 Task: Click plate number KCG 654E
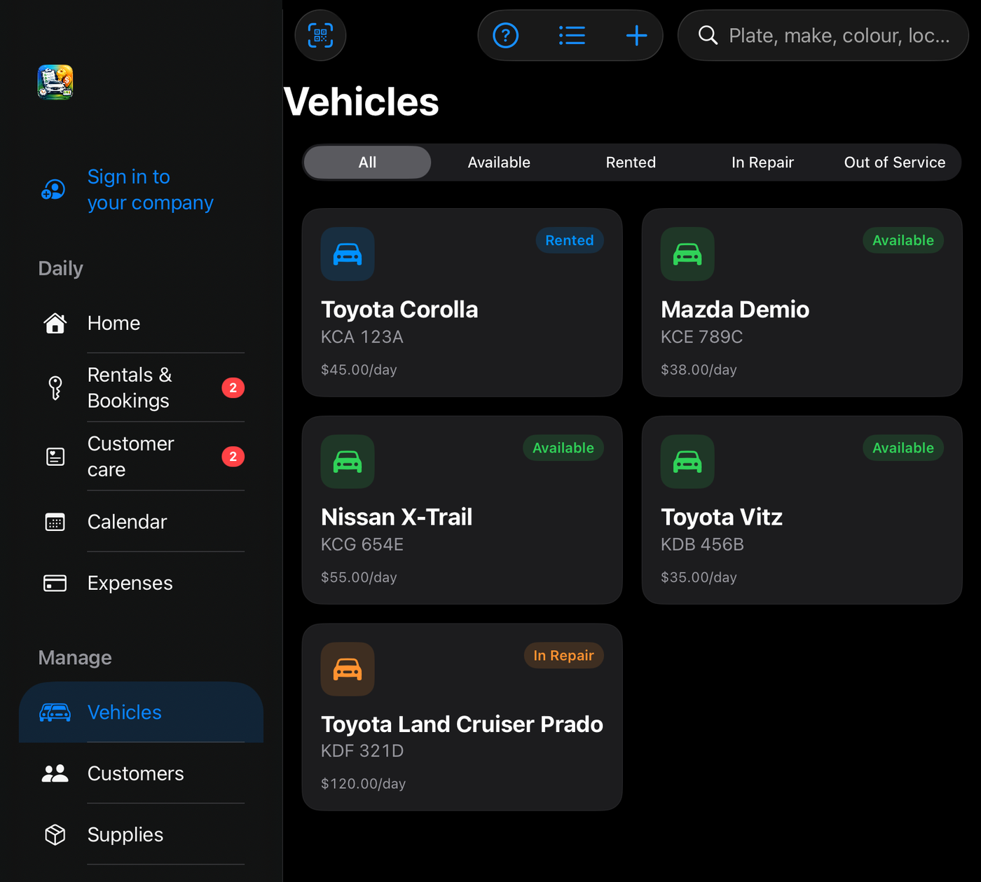click(x=362, y=544)
